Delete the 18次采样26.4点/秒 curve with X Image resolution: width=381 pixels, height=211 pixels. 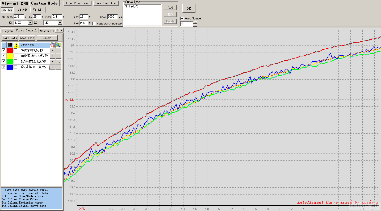[53, 56]
